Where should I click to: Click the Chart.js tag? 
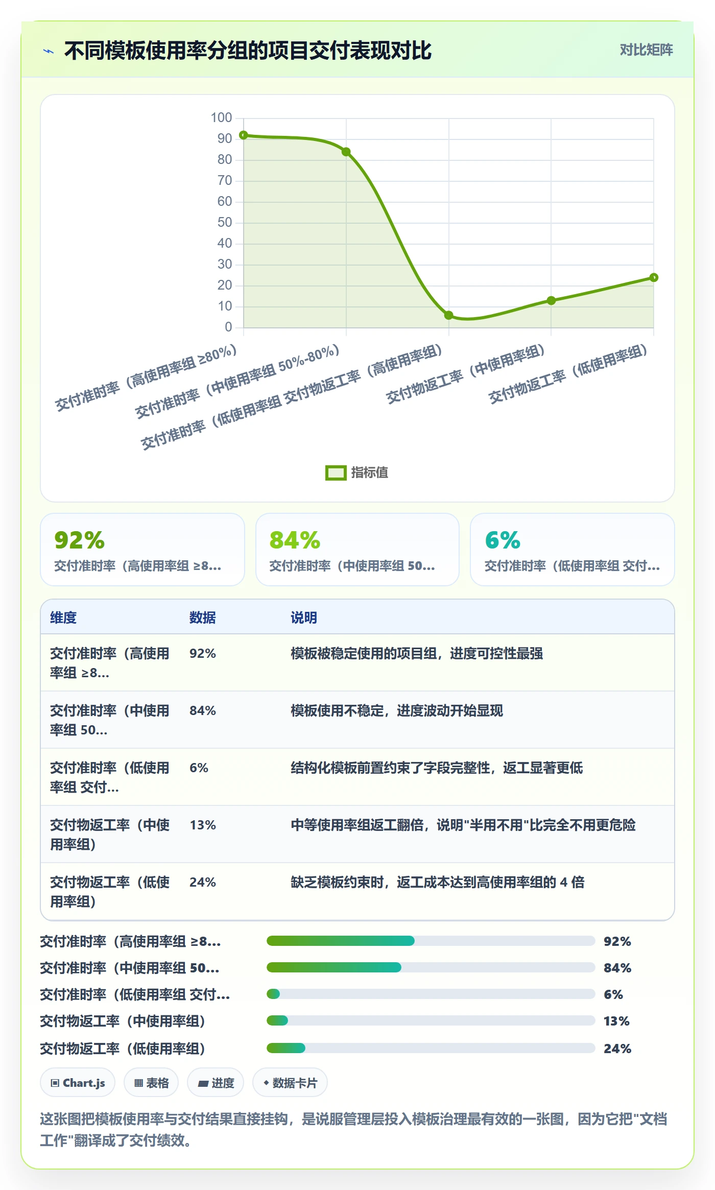[x=78, y=1083]
